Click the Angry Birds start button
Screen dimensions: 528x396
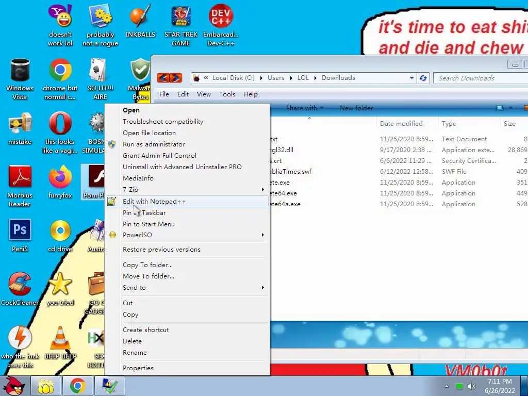pyautogui.click(x=13, y=386)
